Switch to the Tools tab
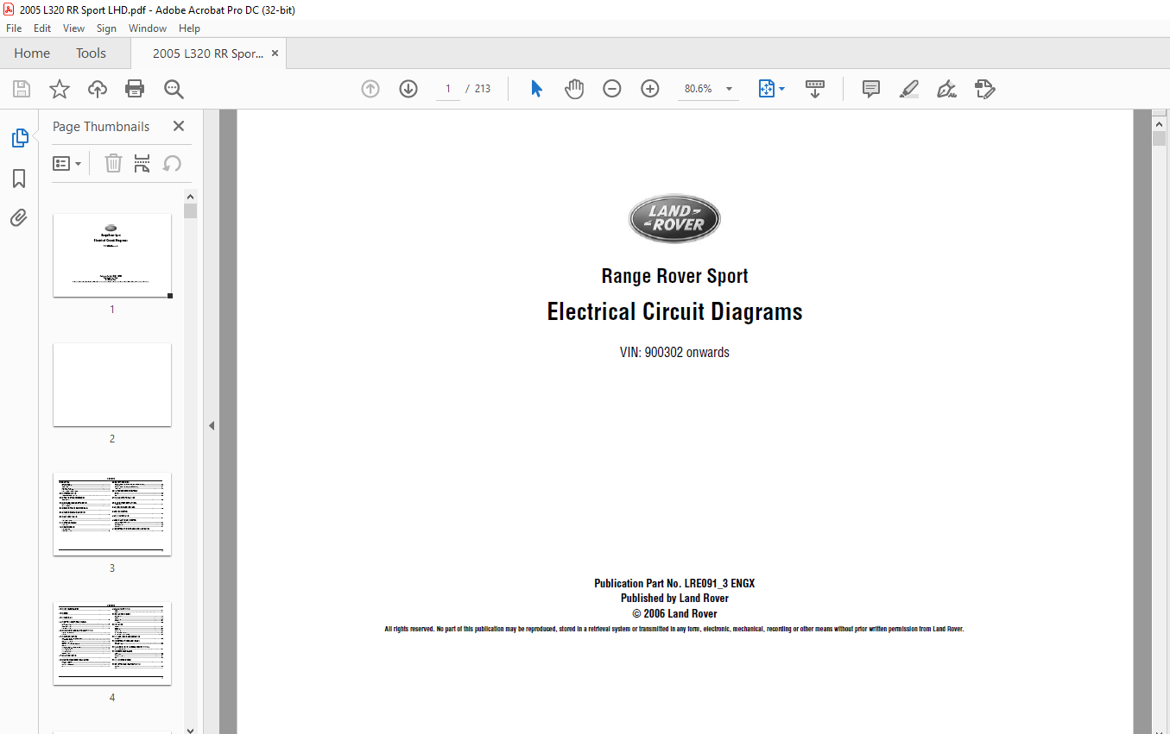 point(91,53)
